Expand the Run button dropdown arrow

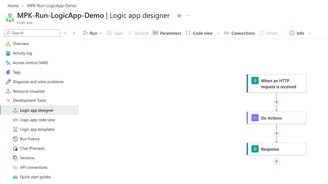100,33
